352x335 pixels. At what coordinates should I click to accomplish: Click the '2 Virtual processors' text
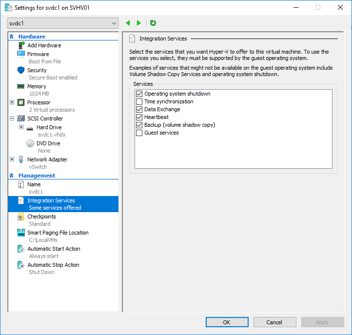52,110
